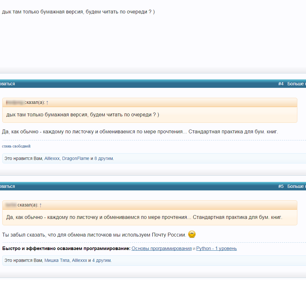The image size is (306, 284).
Task: Show the 8 другим users who liked
Action: tap(104, 158)
